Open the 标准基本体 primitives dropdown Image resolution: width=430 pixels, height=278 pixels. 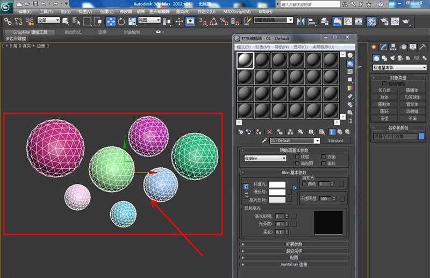coord(399,68)
